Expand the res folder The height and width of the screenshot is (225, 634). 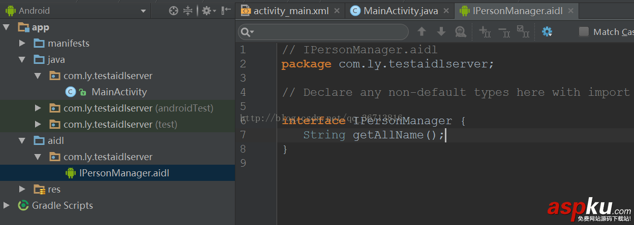pos(22,189)
